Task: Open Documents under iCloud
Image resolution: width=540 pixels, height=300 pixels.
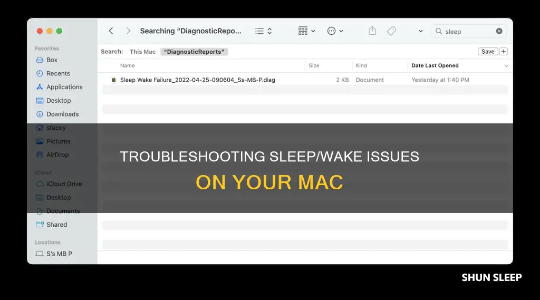Action: (63, 211)
